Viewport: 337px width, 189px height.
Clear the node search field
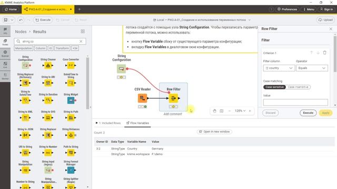click(x=81, y=41)
